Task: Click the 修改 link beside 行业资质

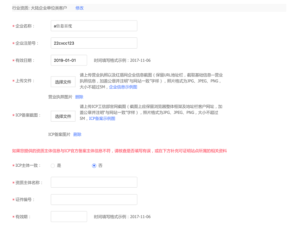Action: (79, 8)
